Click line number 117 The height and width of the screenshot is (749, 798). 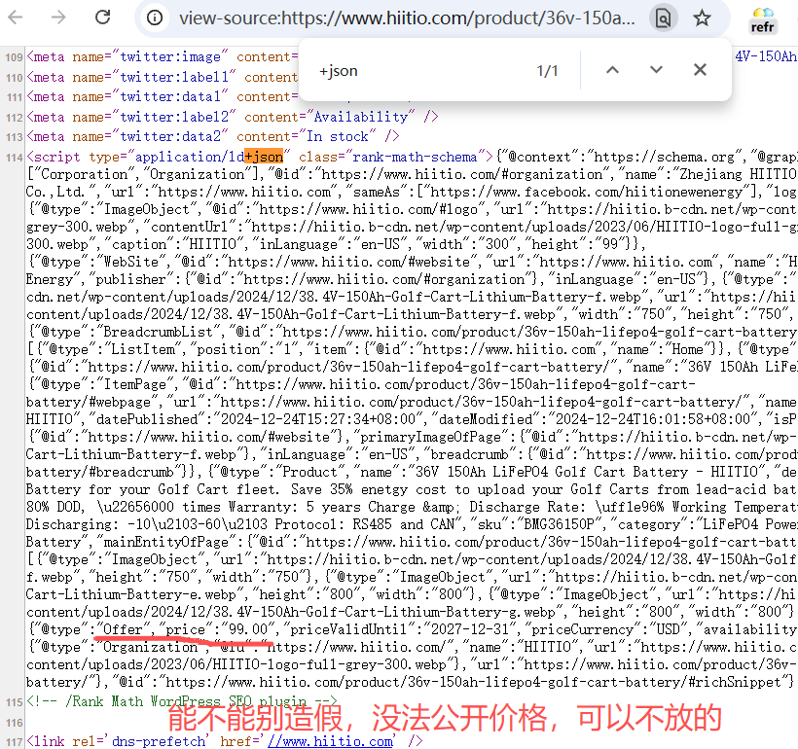(x=15, y=742)
